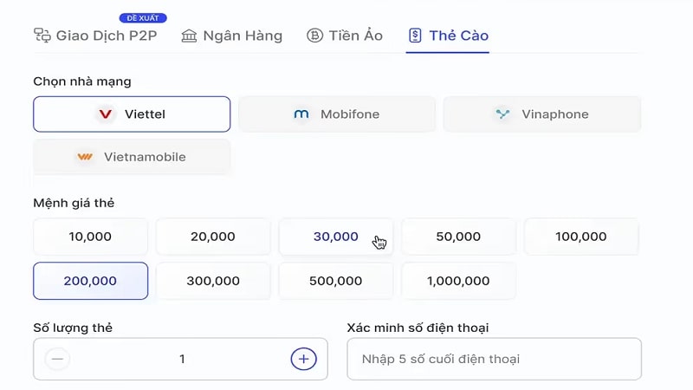The image size is (693, 390).
Task: Pick the 500,000 denomination
Action: point(336,281)
